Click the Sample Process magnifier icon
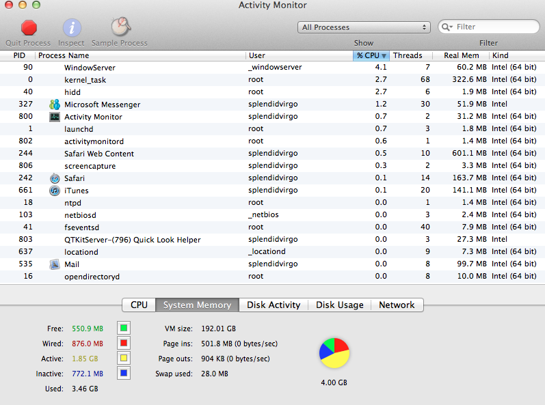The image size is (545, 405). click(120, 27)
